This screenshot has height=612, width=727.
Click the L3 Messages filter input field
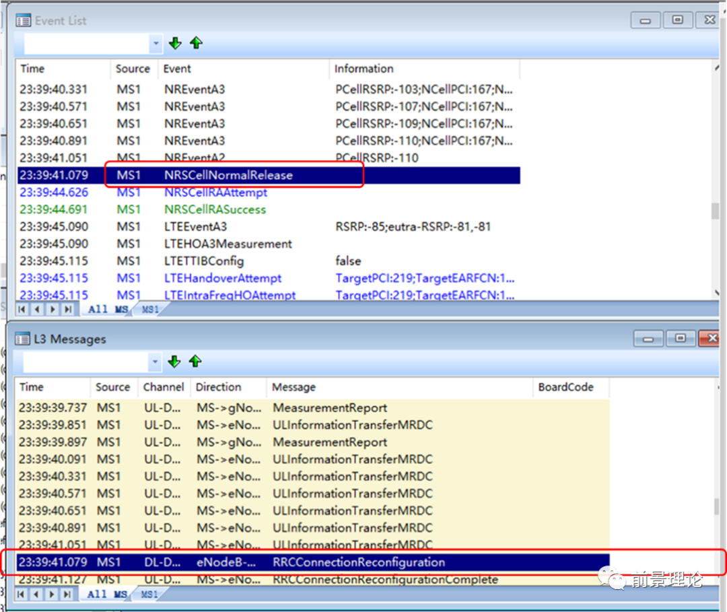pos(85,362)
